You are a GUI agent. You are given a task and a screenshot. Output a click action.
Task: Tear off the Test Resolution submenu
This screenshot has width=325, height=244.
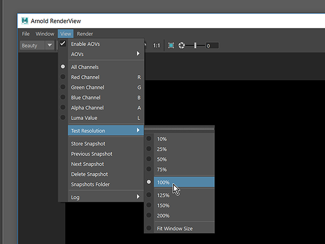[x=179, y=129]
